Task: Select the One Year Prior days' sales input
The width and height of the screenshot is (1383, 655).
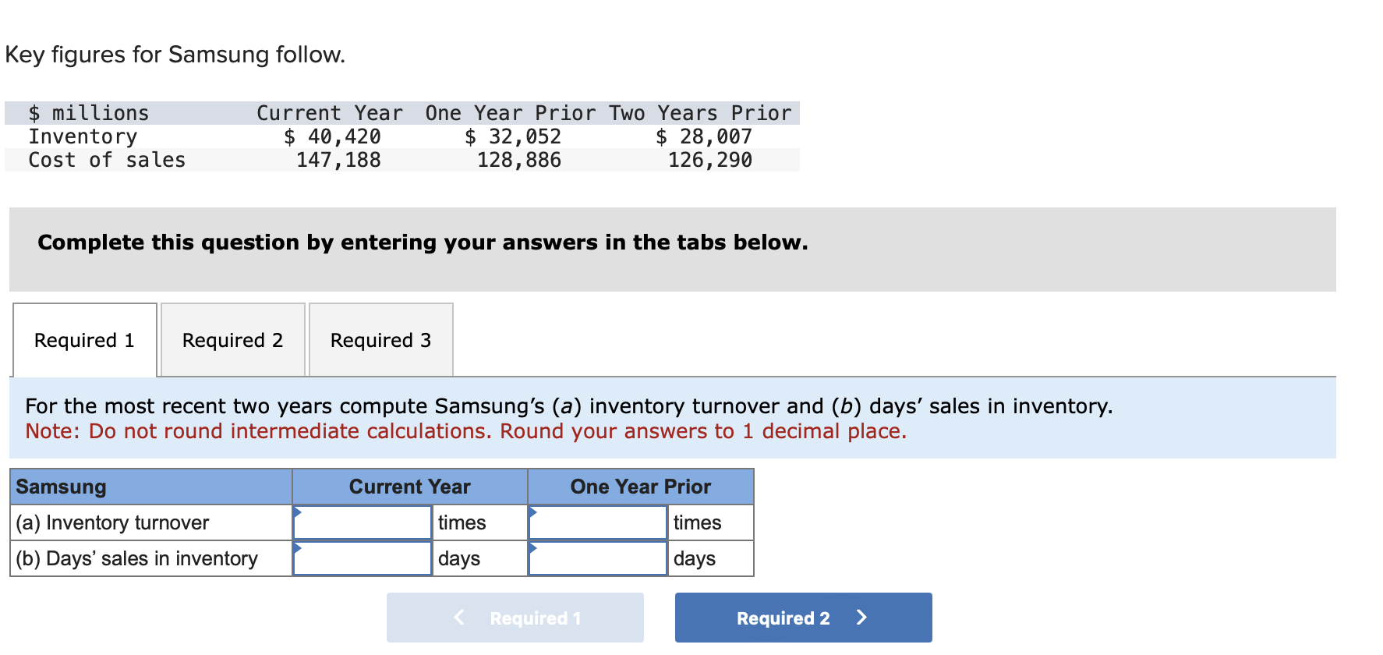Action: click(x=598, y=558)
